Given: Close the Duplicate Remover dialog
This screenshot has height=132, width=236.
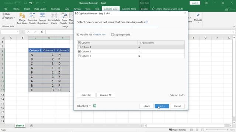Looking at the screenshot, I should (x=185, y=14).
